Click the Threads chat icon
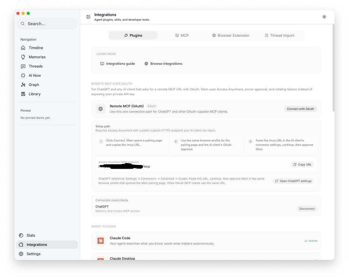 click(x=23, y=66)
